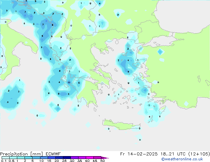This screenshot has height=162, width=210.
Task: Click the '18..21 UTC' time range text
Action: [x=173, y=154]
